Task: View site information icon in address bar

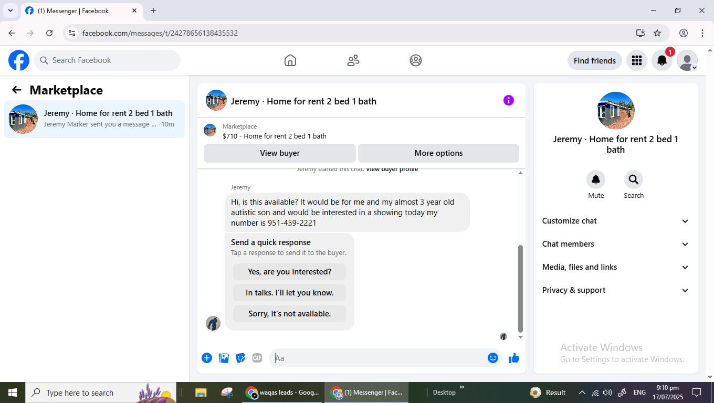Action: pyautogui.click(x=72, y=33)
